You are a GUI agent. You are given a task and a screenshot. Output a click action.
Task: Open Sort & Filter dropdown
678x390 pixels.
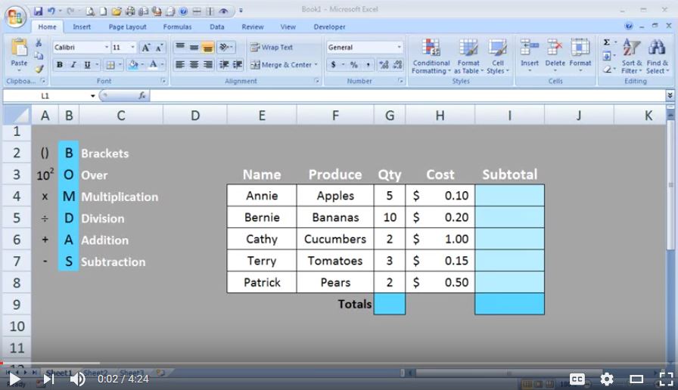pos(631,56)
